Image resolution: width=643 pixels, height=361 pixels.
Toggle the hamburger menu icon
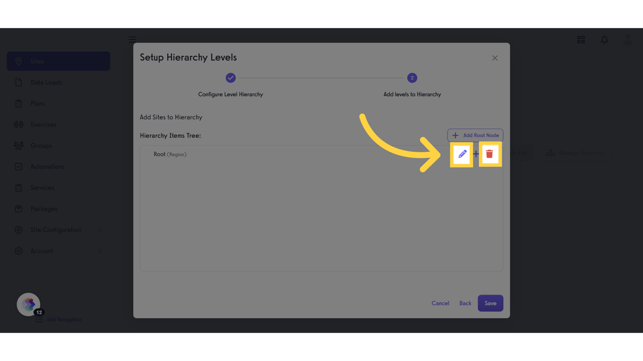click(132, 39)
